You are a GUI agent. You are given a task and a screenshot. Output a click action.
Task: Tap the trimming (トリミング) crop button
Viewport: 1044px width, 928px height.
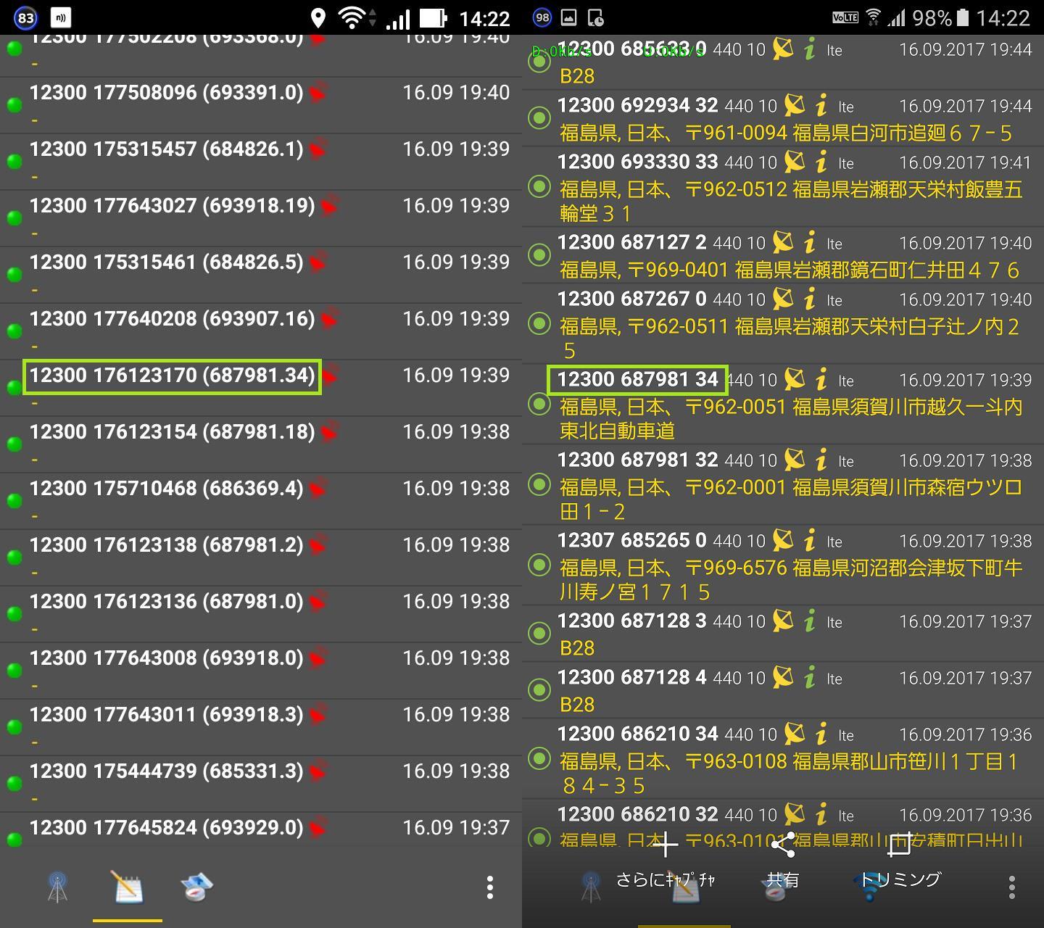click(x=900, y=861)
